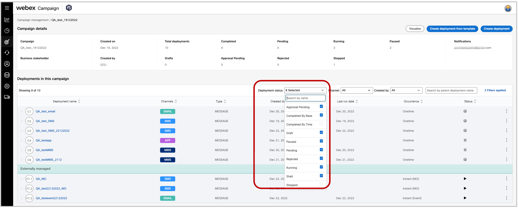
Task: Open the analytics chart sidebar icon
Action: point(7,19)
